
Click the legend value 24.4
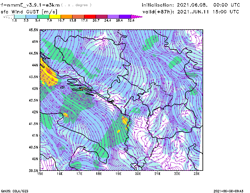click(107, 20)
